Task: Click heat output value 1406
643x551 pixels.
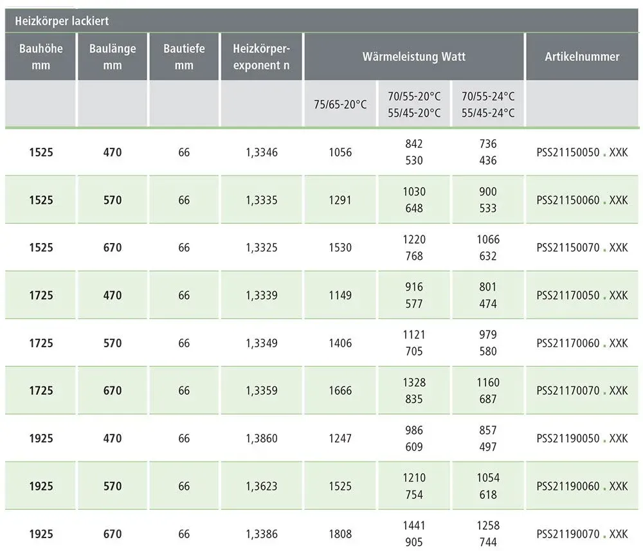Action: (340, 343)
